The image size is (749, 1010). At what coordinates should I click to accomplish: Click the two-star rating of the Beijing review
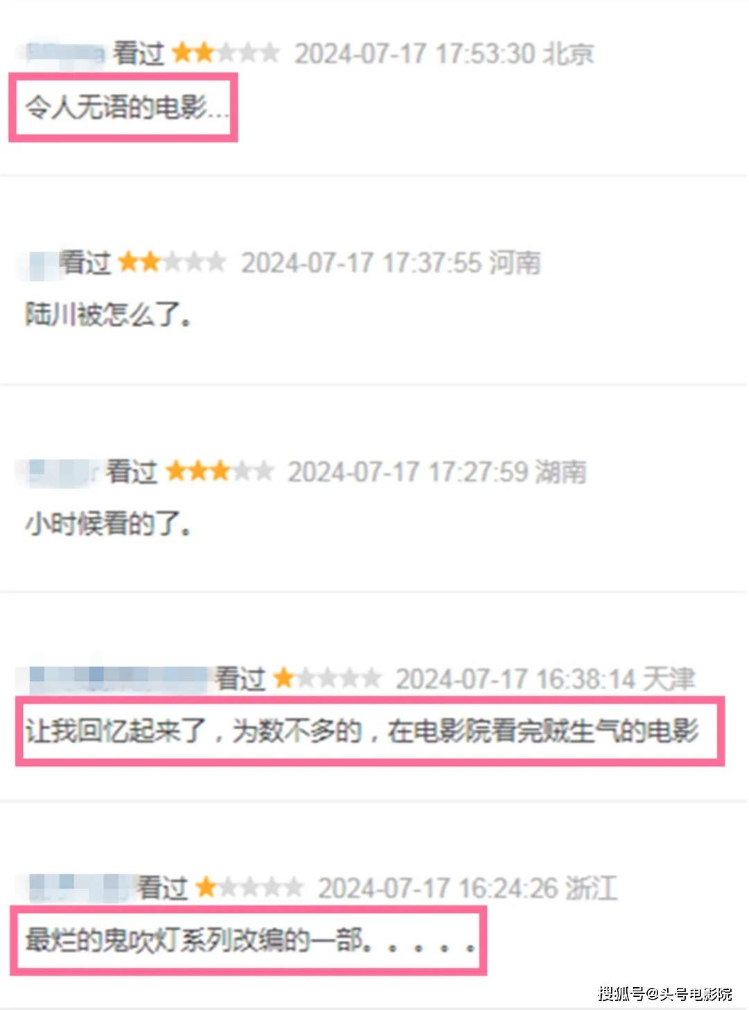[x=225, y=53]
